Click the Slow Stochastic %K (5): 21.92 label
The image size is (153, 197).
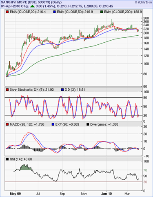[32, 90]
